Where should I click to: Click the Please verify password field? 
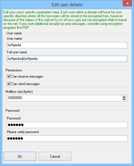click(x=67, y=138)
